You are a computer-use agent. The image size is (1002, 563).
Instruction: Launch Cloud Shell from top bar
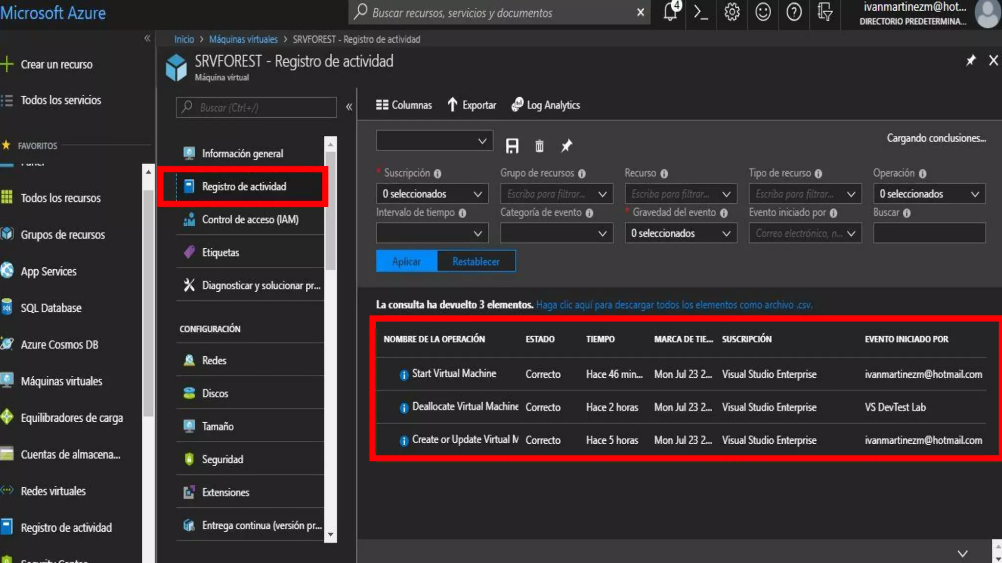tap(701, 12)
